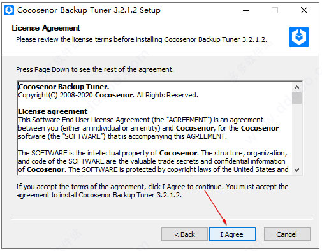Viewport: 322px width, 251px height.
Task: Click the line starting 'This Software End User'
Action: [140, 120]
